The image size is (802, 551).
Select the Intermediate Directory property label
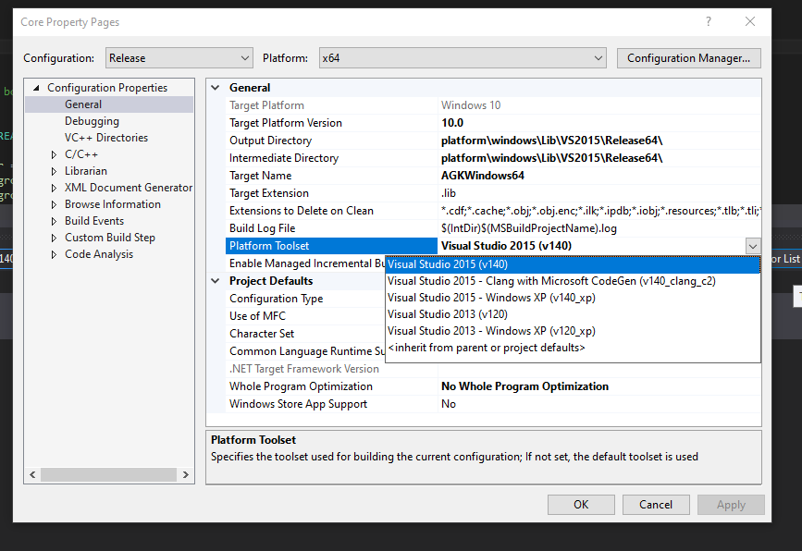pyautogui.click(x=284, y=158)
